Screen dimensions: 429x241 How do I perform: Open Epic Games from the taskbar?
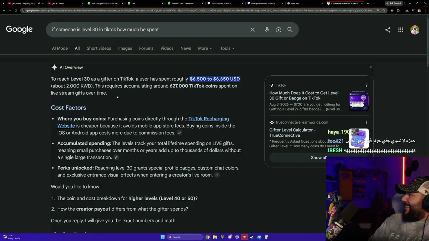click(222, 237)
